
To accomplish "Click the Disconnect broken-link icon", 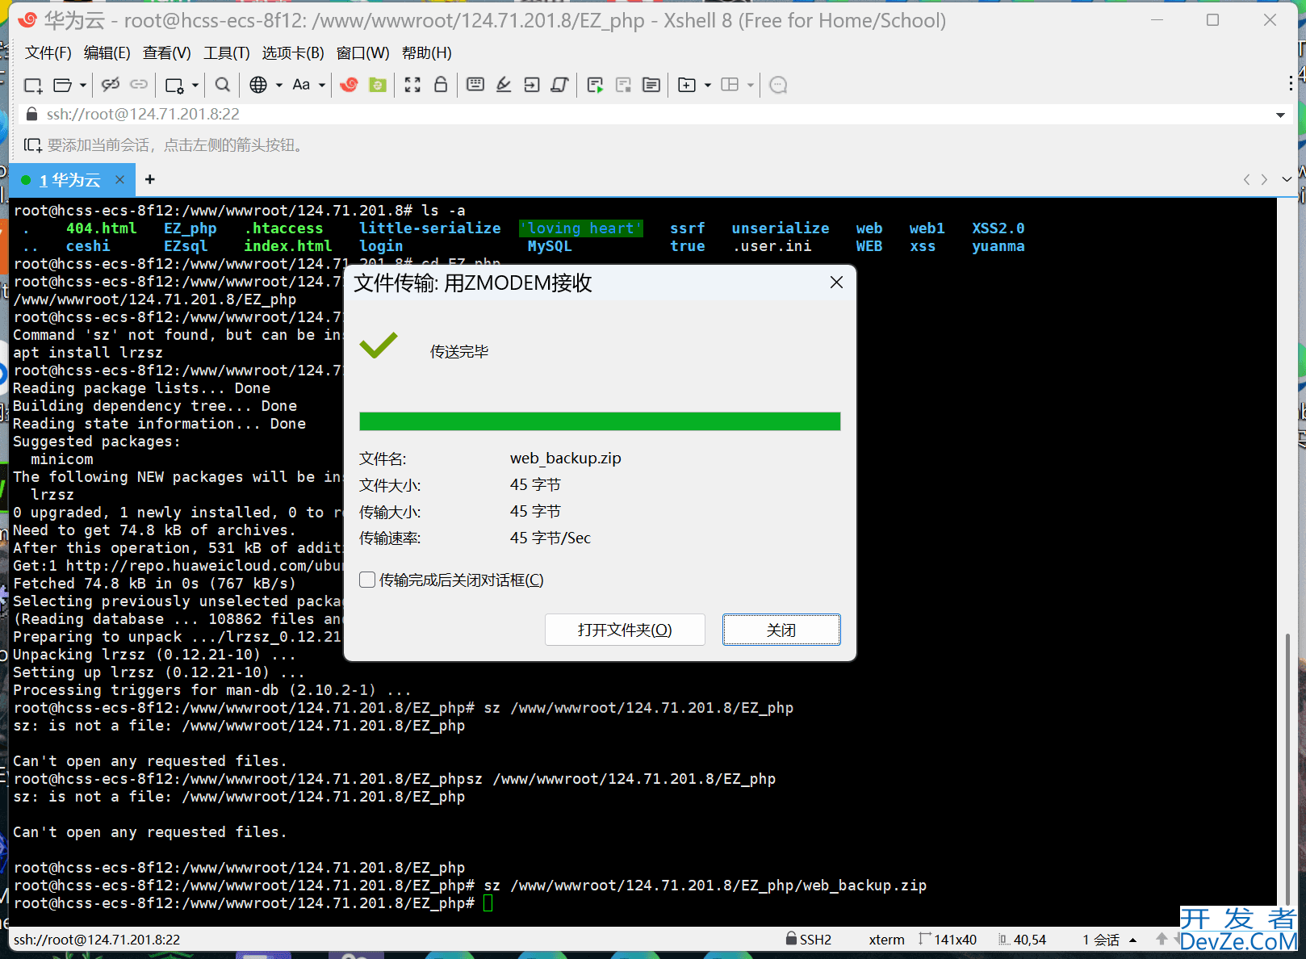I will point(111,84).
